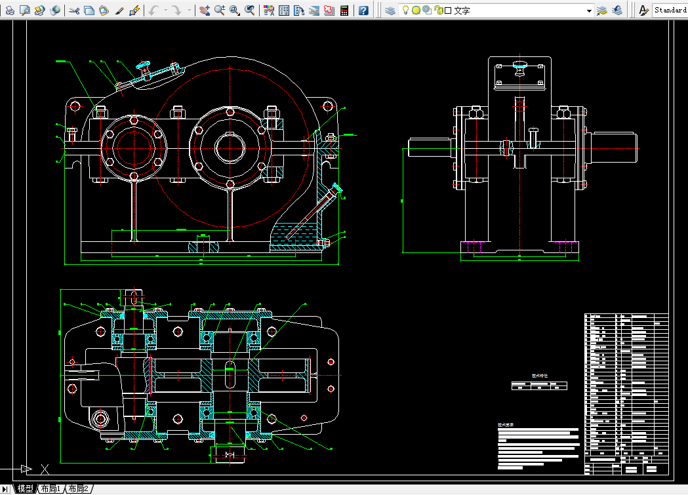Toggle the layer lock padlock
The width and height of the screenshot is (688, 495).
tap(438, 10)
